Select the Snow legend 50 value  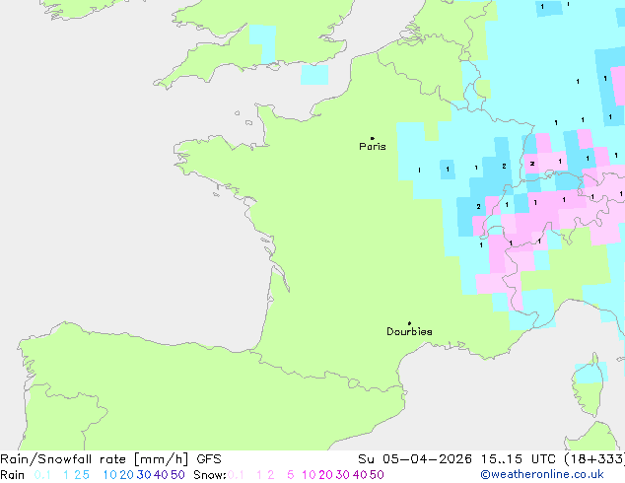coord(378,475)
